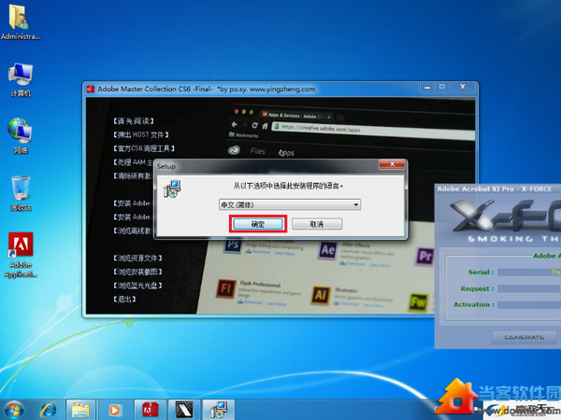The height and width of the screenshot is (420, 561).
Task: Select 【浏览资源文件】 in launcher menu
Action: (x=137, y=258)
